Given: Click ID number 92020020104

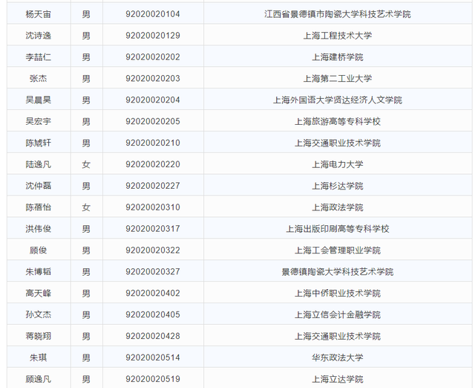Looking at the screenshot, I should coord(153,14).
